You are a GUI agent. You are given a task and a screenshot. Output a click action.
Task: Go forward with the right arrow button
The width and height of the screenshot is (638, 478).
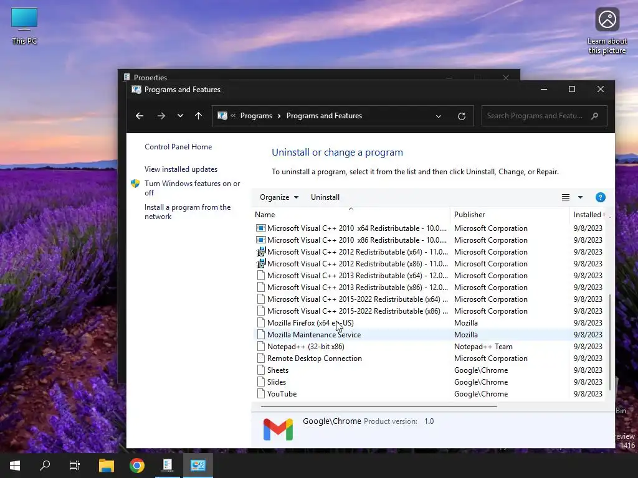coord(161,116)
